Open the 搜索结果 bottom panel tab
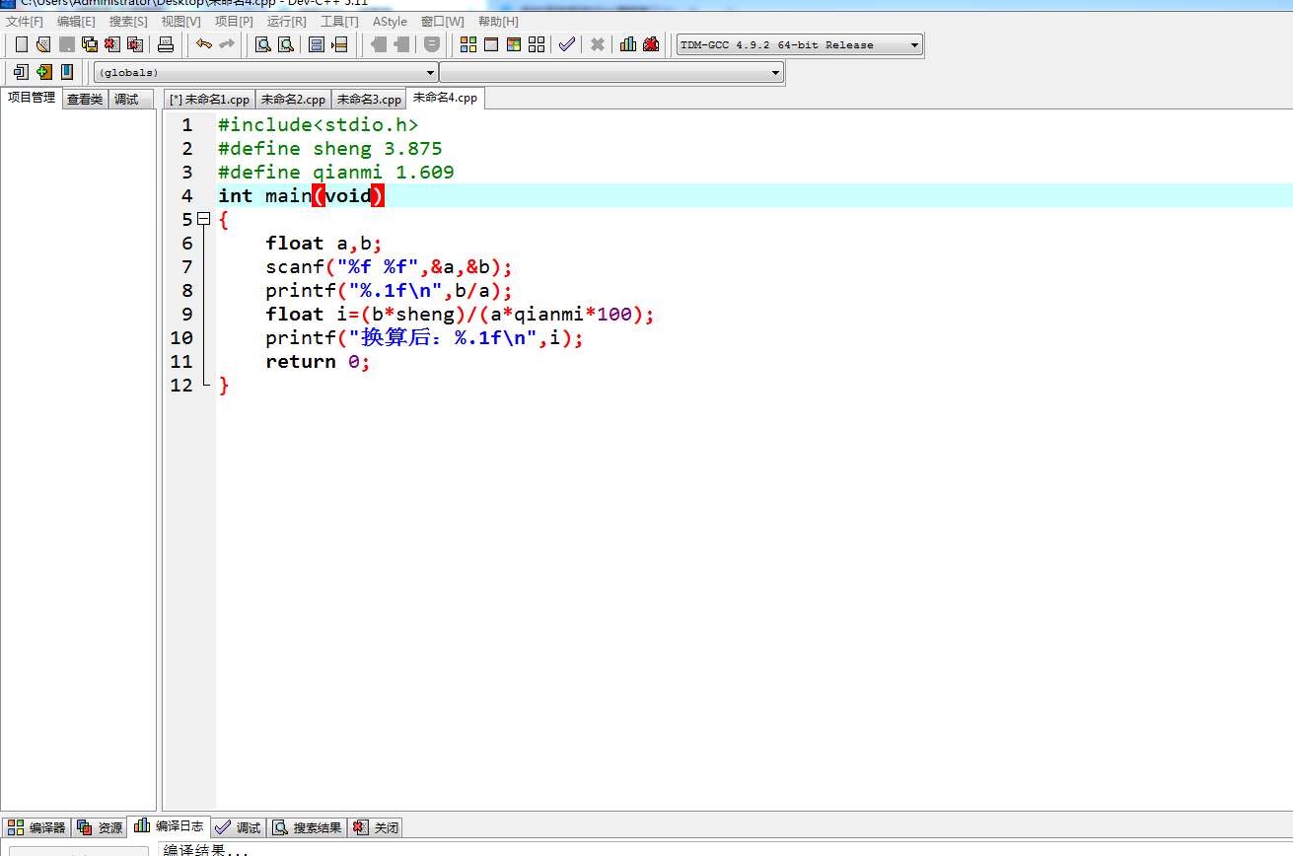Viewport: 1293px width, 856px height. [x=308, y=827]
